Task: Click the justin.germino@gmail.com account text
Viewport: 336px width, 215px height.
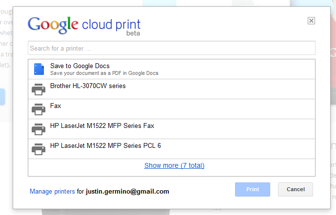Action: coord(127,192)
